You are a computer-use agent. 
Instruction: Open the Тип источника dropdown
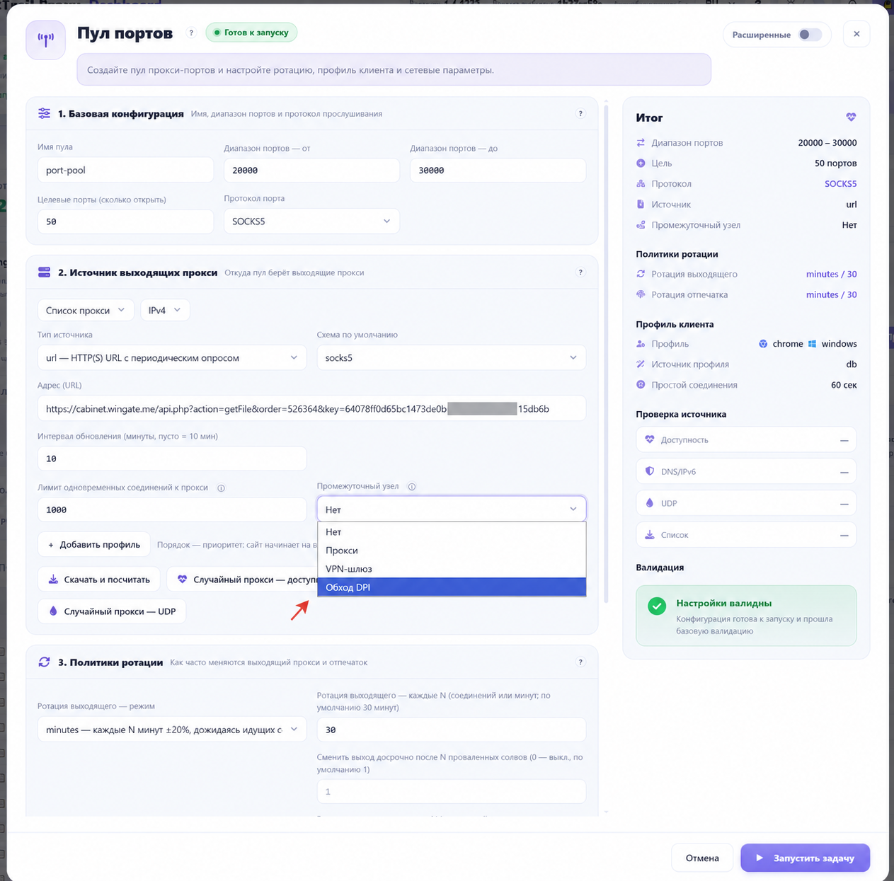tap(172, 357)
